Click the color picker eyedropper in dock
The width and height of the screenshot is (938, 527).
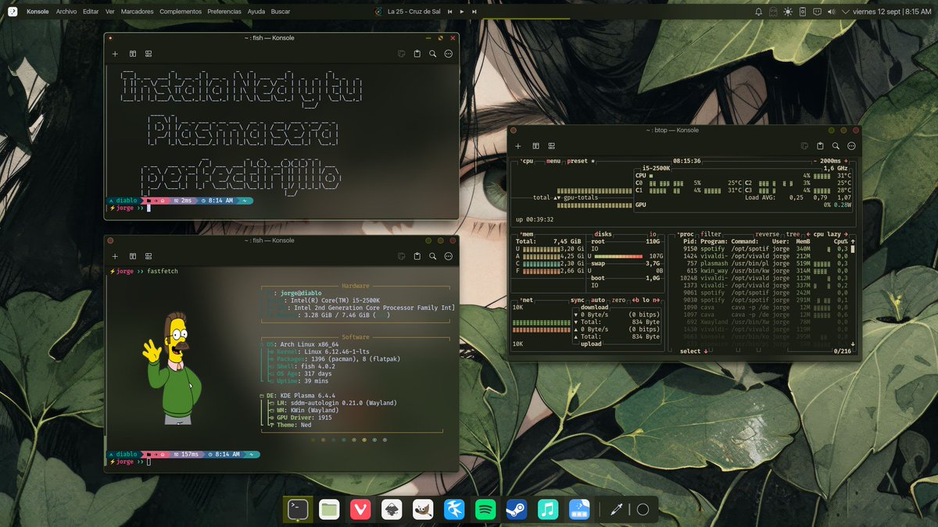tap(616, 510)
